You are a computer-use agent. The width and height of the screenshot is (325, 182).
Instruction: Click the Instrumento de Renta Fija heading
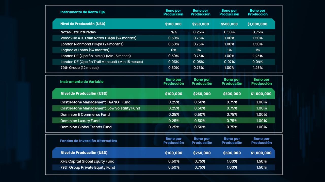click(82, 12)
